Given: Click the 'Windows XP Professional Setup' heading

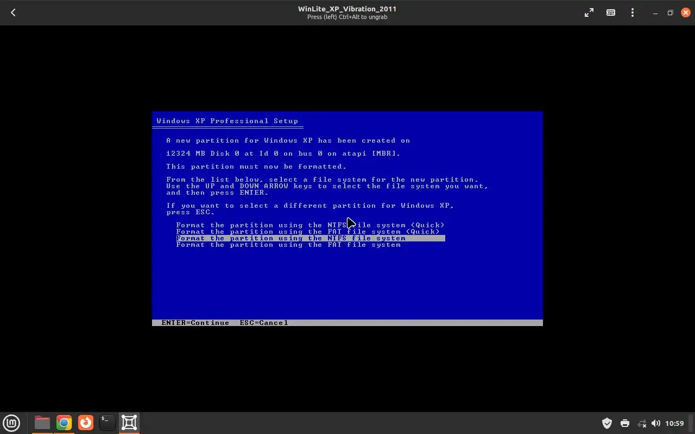Looking at the screenshot, I should click(x=228, y=121).
